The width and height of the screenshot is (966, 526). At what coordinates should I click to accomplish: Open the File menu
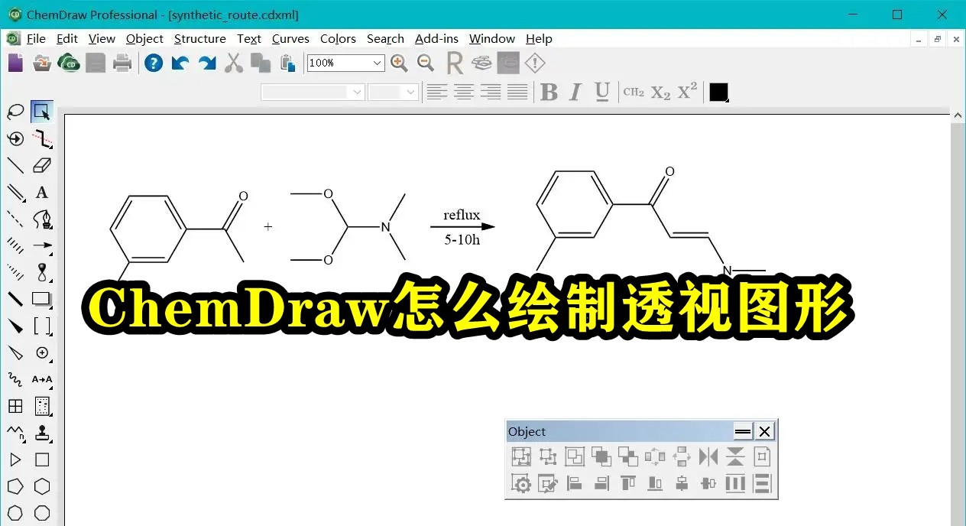[x=36, y=38]
